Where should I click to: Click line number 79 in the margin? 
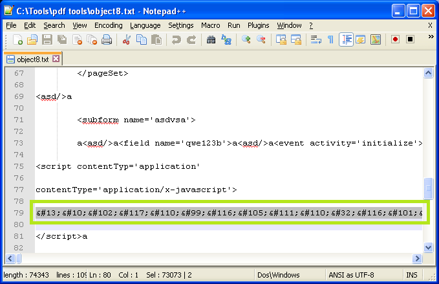click(19, 213)
